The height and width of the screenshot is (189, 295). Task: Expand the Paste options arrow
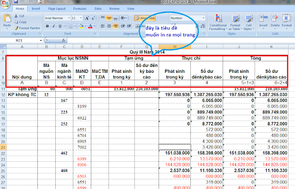(x=7, y=29)
